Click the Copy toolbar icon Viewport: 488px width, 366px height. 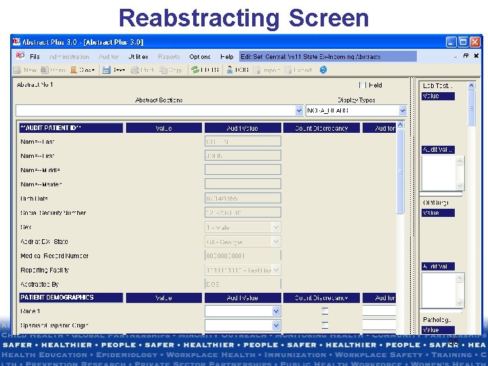(163, 70)
